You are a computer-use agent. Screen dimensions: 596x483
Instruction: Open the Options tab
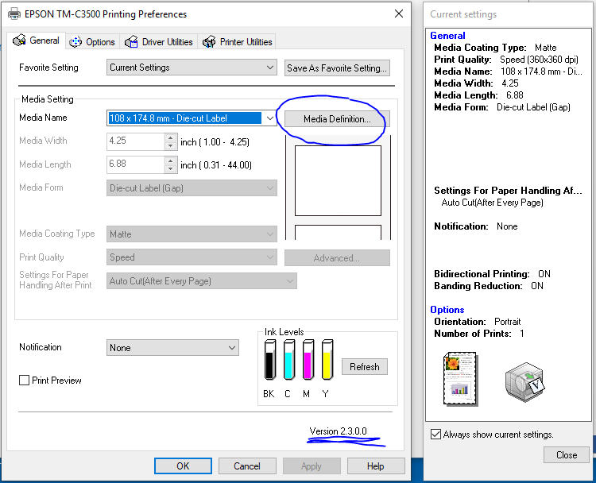(92, 42)
